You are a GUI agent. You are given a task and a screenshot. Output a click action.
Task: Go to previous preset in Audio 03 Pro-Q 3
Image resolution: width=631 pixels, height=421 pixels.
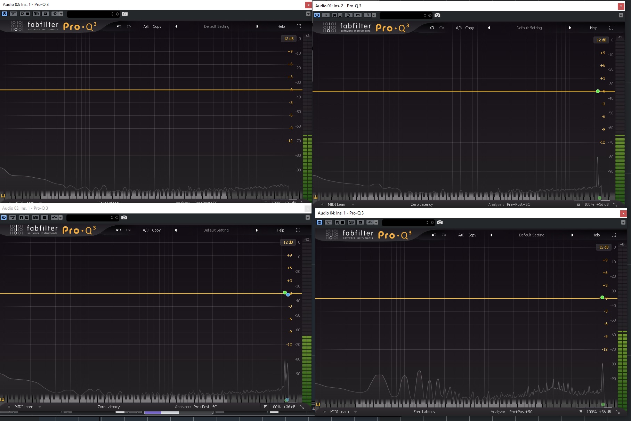point(176,230)
